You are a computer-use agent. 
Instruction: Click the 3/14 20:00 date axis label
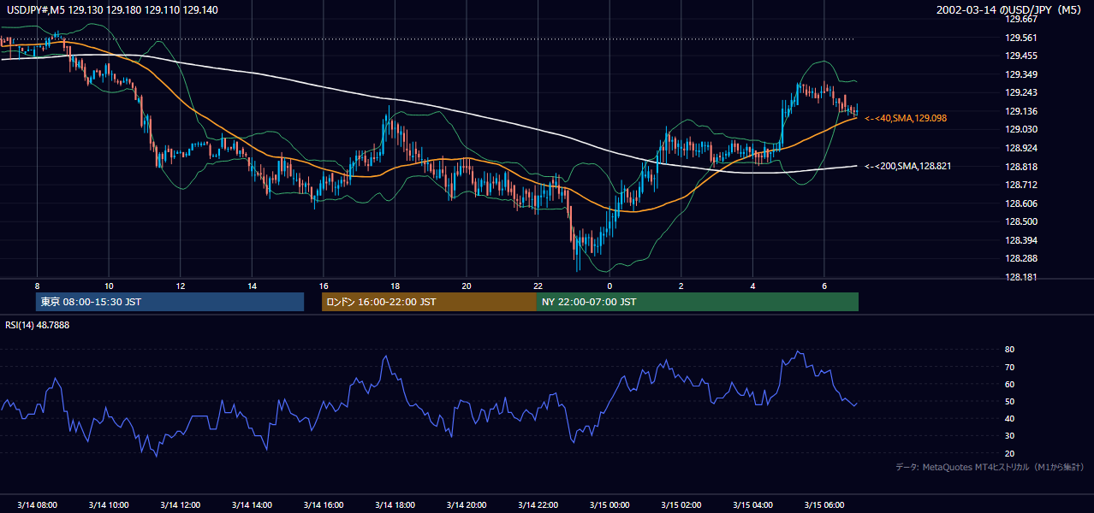tap(466, 505)
